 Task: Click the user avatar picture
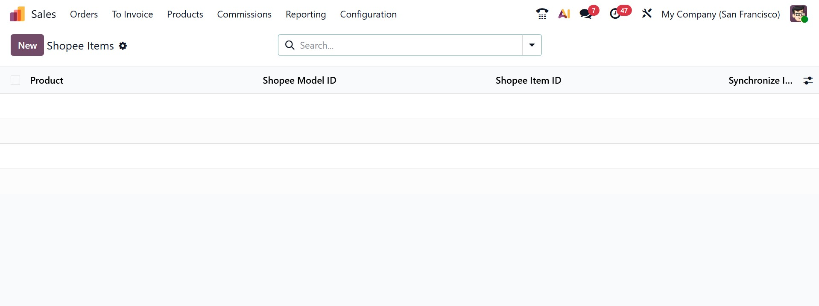pyautogui.click(x=798, y=14)
